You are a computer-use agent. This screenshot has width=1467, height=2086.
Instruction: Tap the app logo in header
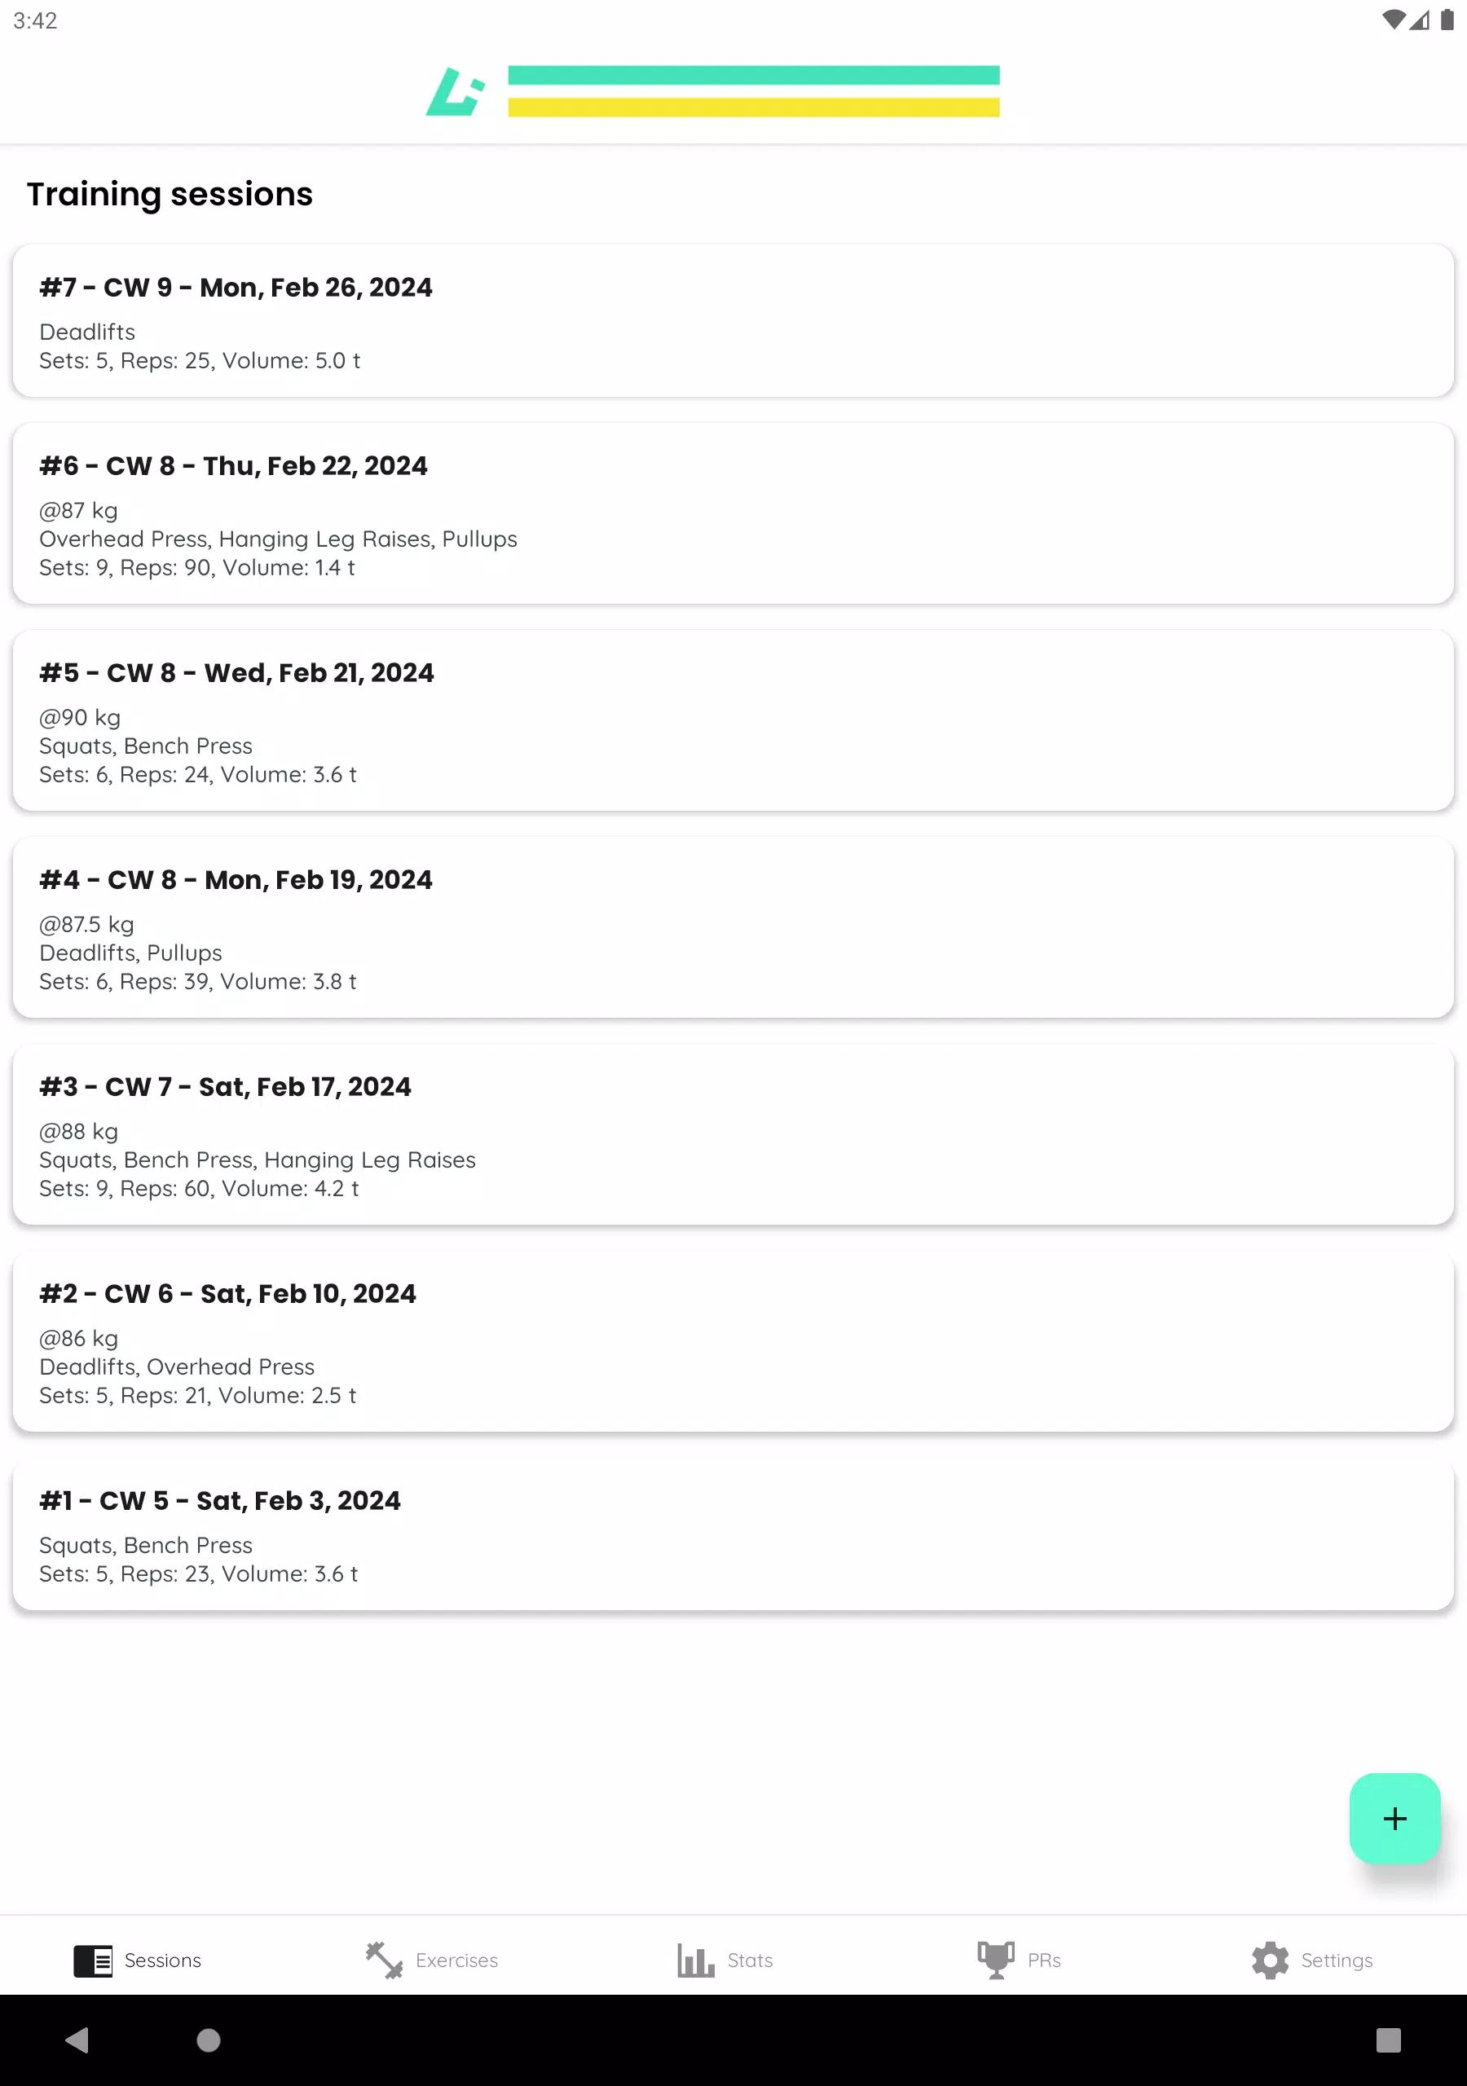pos(455,90)
